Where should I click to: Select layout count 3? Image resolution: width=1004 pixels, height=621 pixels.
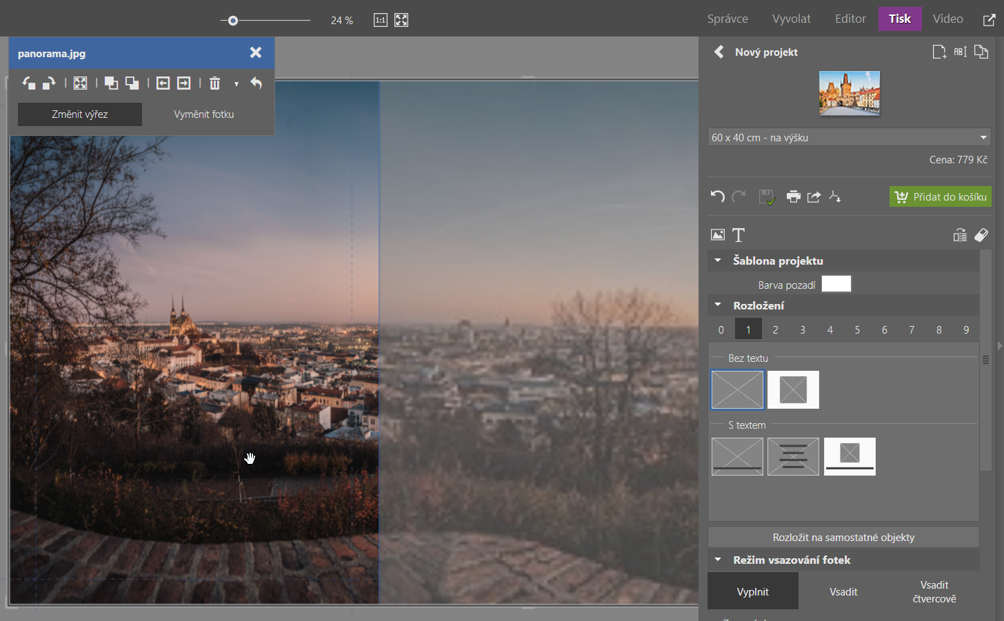[x=803, y=329]
